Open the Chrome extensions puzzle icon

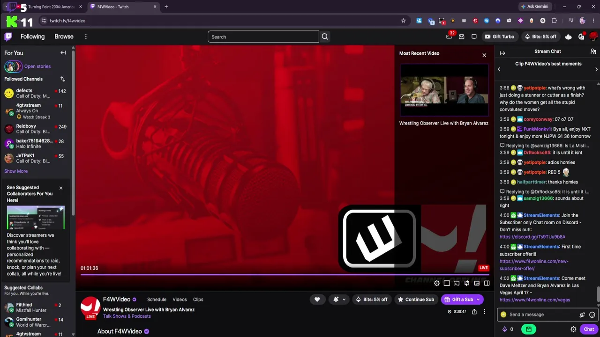coord(554,21)
